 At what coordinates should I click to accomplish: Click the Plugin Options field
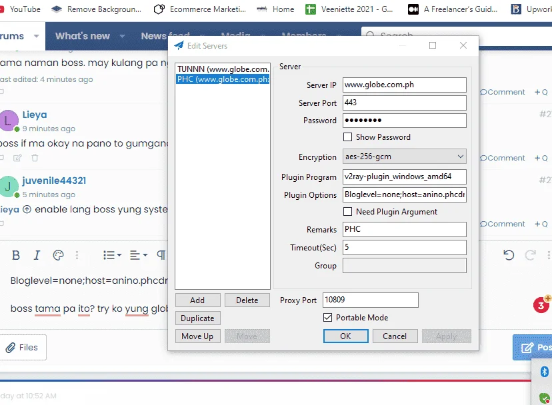tap(405, 195)
